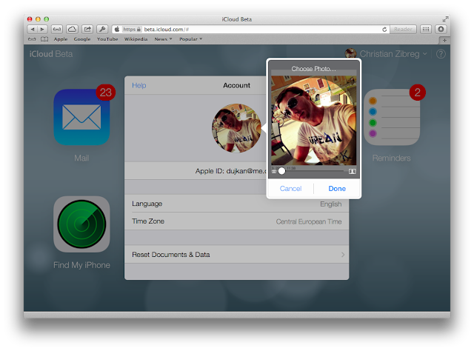Open the Wikipedia bookmark

(136, 39)
